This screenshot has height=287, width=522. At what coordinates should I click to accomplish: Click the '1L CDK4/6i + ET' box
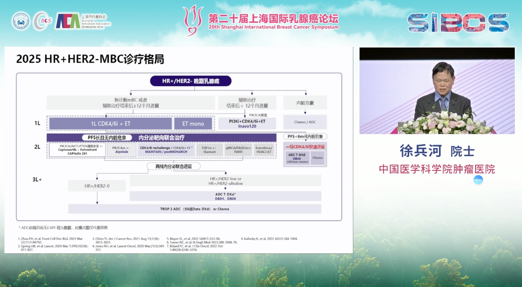click(110, 123)
